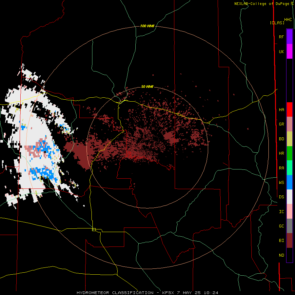
Task: Click the RA legend label
Action: 281,168
